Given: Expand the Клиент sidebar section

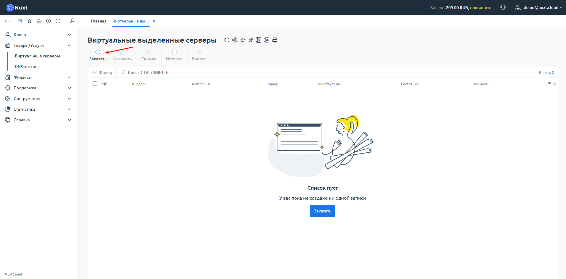Looking at the screenshot, I should coord(38,34).
